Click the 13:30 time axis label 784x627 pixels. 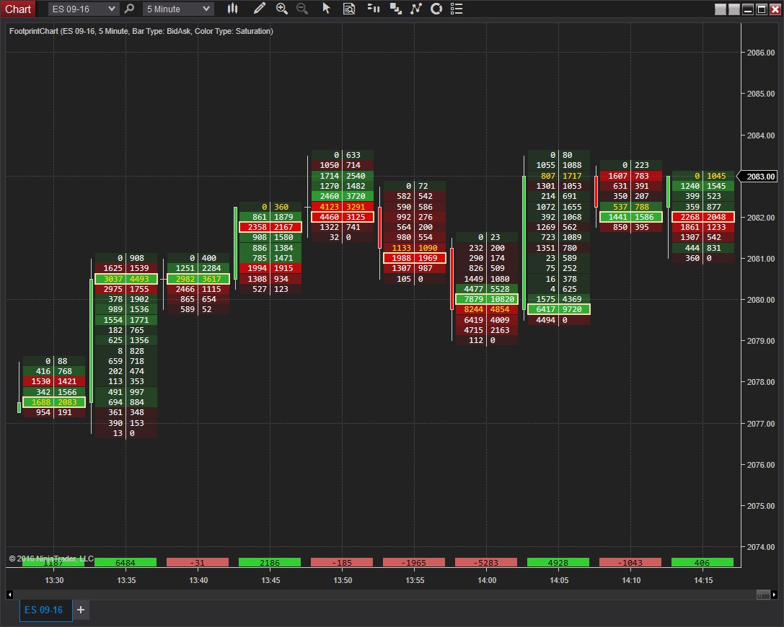[54, 580]
